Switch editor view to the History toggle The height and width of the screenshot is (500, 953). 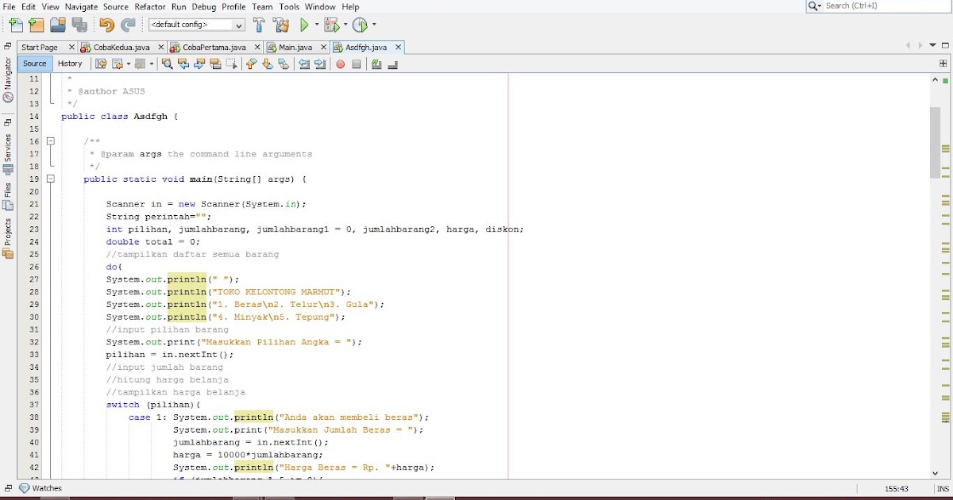pos(70,63)
